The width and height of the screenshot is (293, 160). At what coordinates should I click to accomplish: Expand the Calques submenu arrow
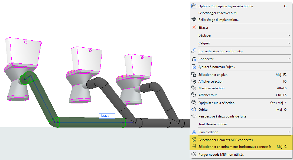289,43
